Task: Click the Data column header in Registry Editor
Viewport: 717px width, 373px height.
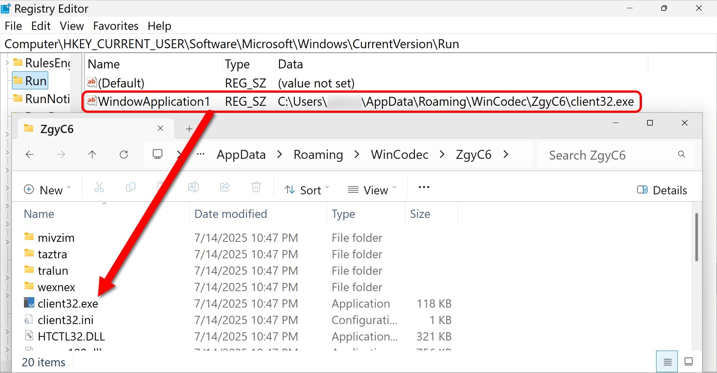Action: (290, 64)
